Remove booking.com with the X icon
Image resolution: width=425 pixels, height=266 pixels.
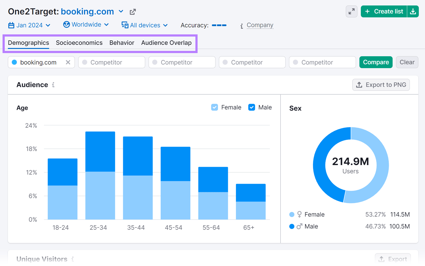click(x=68, y=62)
